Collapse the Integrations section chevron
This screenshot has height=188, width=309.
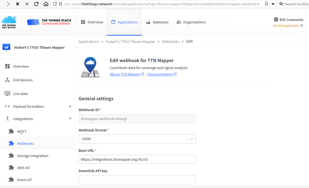click(70, 118)
